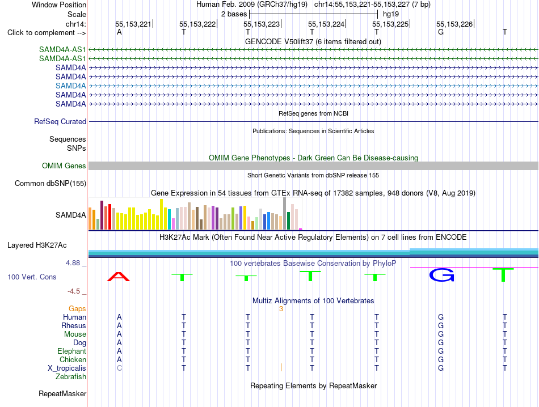Click position label 55,153,224
The width and height of the screenshot is (539, 407).
pos(326,24)
